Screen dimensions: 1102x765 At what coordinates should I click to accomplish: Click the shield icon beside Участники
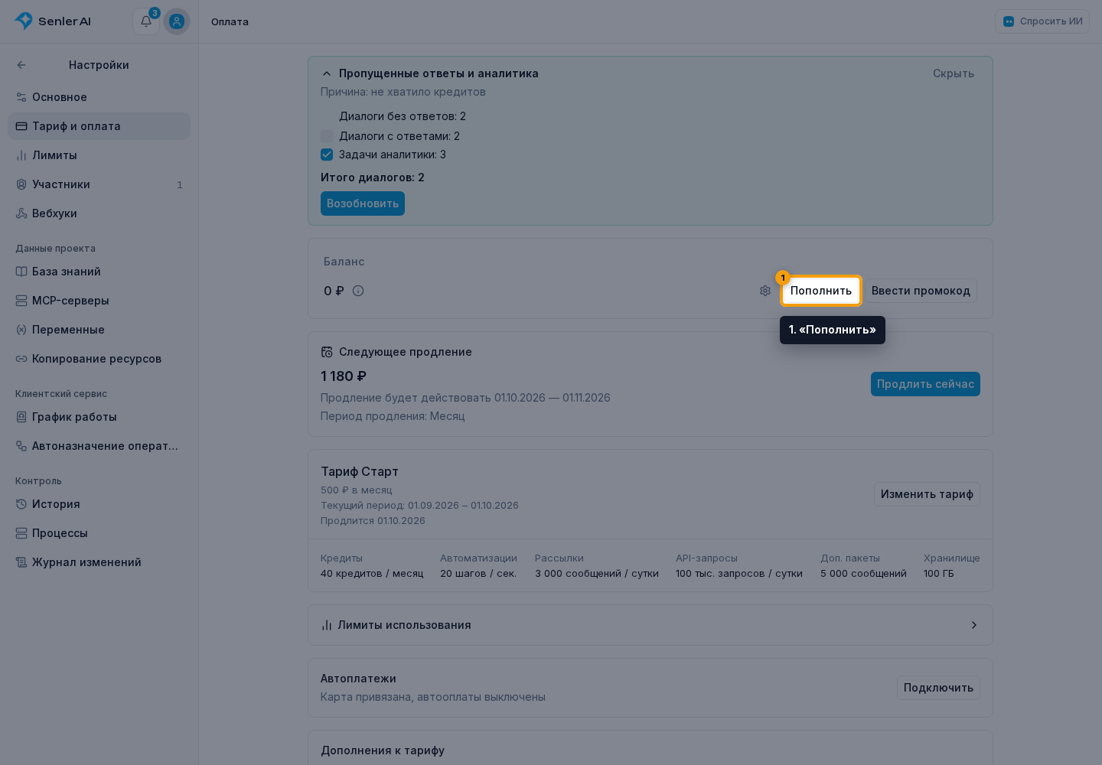point(21,184)
